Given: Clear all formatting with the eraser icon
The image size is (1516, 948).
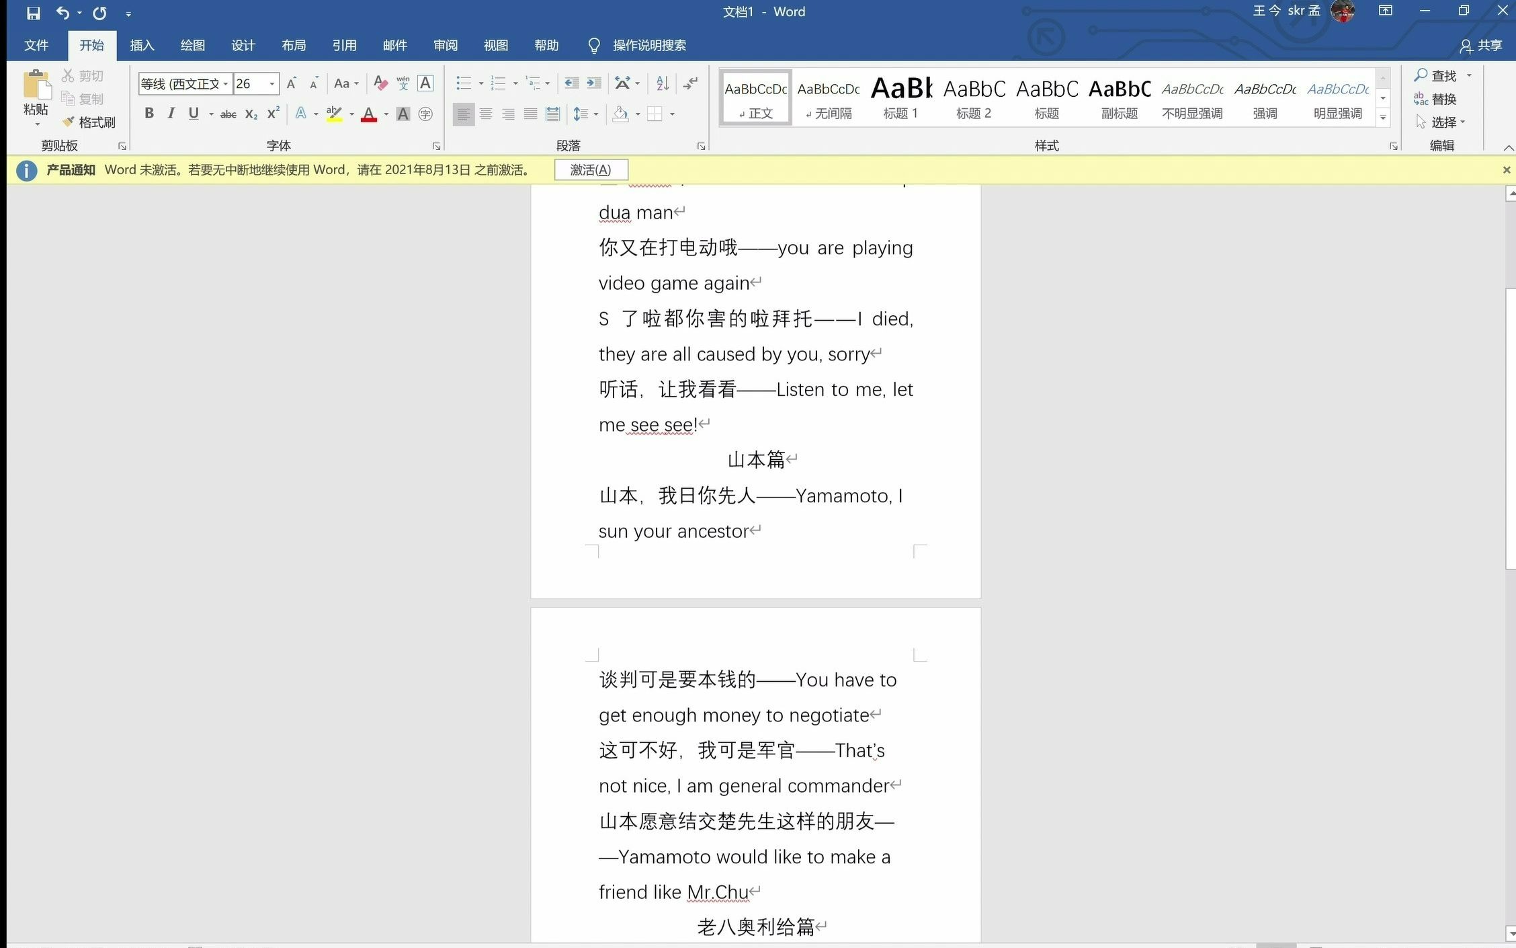Looking at the screenshot, I should click(x=380, y=83).
